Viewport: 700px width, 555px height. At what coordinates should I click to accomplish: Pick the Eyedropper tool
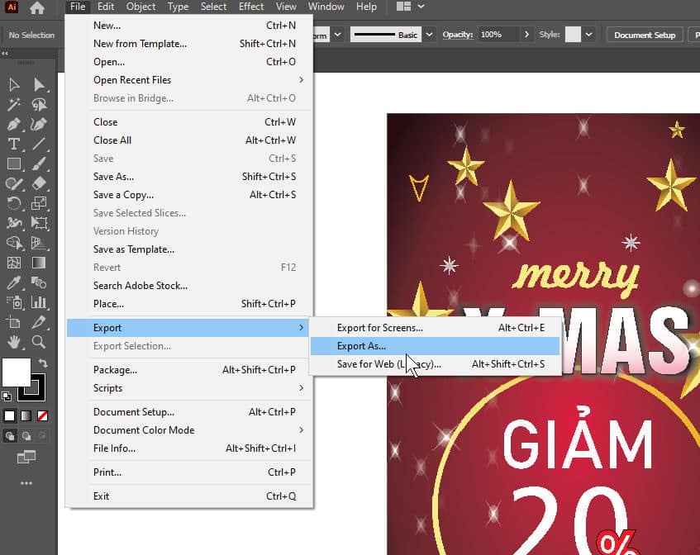[x=14, y=282]
